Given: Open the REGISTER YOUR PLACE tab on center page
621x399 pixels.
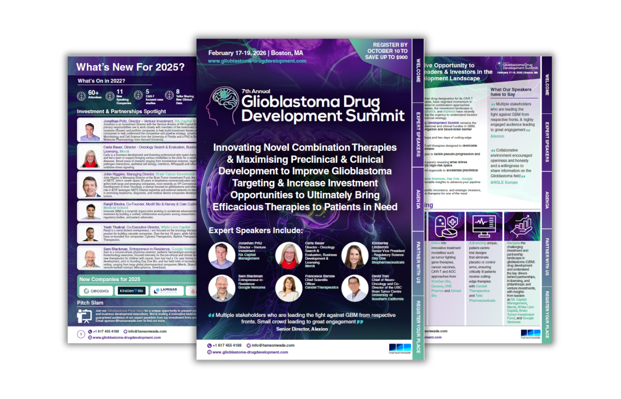Looking at the screenshot, I should [x=418, y=327].
